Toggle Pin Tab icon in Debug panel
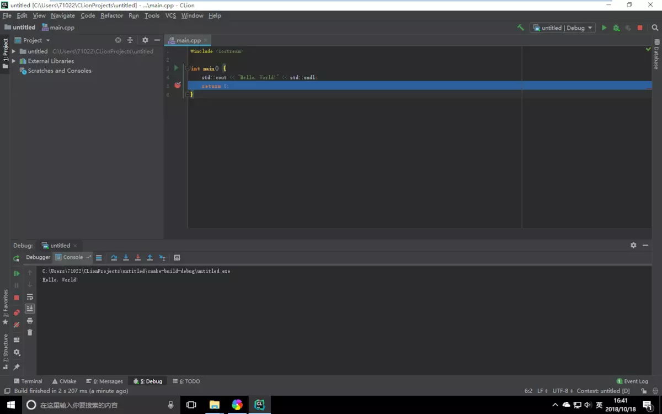The height and width of the screenshot is (414, 662). pos(17,367)
